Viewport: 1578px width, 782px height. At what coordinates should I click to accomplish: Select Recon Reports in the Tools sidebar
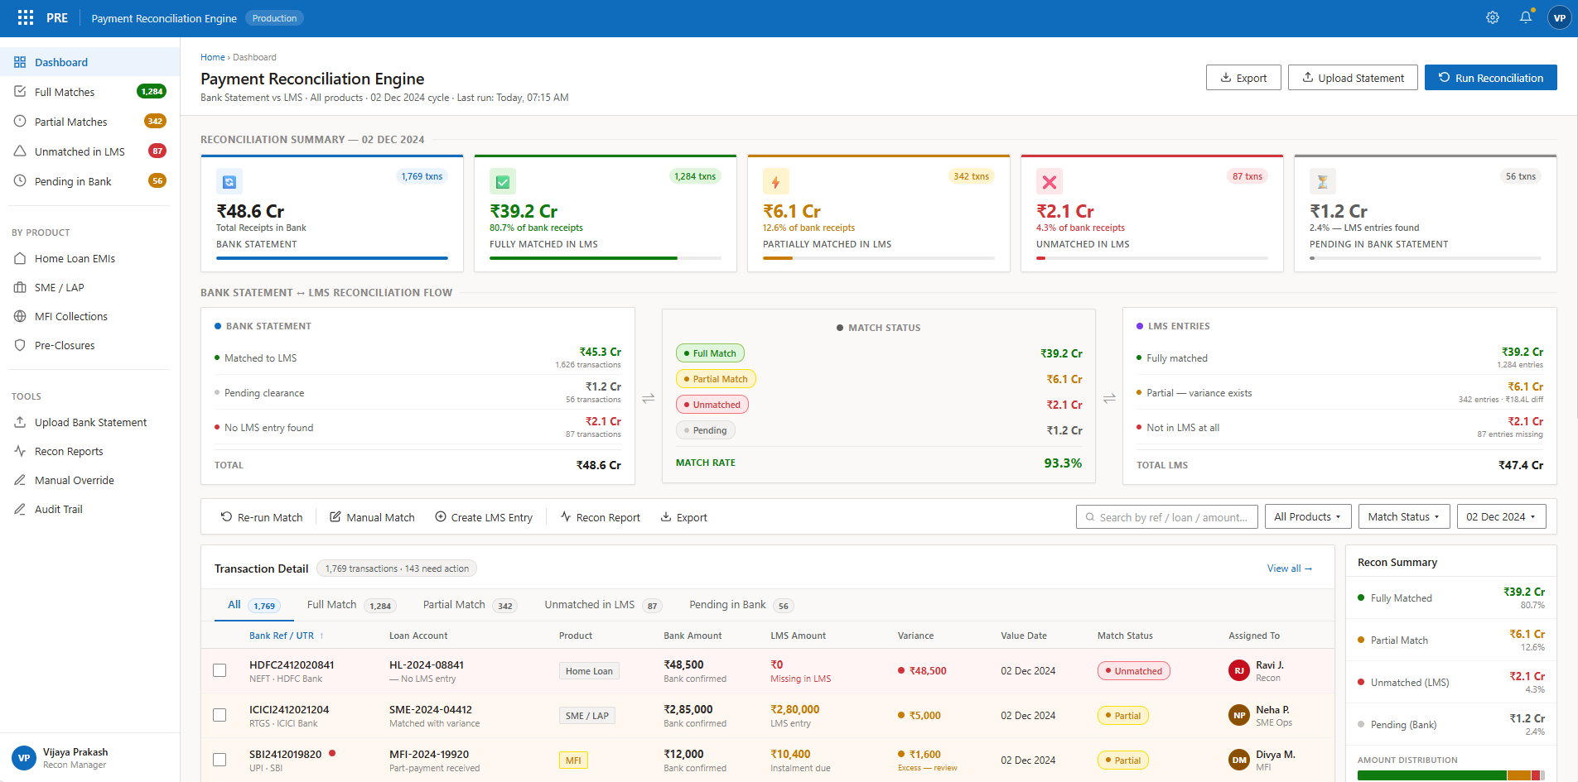click(x=67, y=451)
